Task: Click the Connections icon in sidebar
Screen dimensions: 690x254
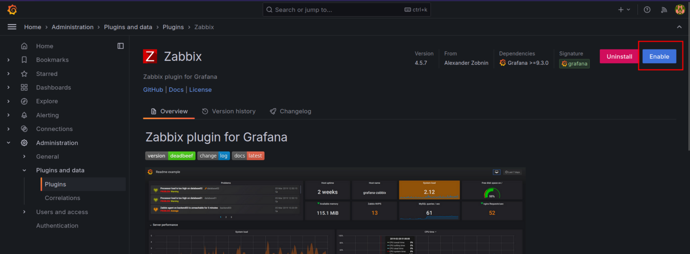Action: (24, 129)
